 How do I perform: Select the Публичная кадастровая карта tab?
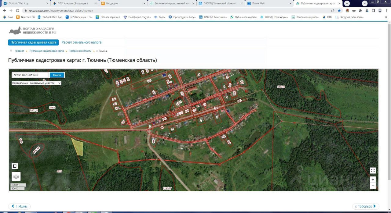pyautogui.click(x=33, y=42)
